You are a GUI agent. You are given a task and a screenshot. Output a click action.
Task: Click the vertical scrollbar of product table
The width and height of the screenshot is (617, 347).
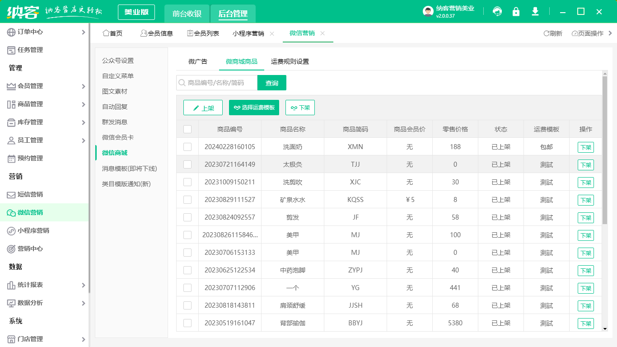pos(605,150)
